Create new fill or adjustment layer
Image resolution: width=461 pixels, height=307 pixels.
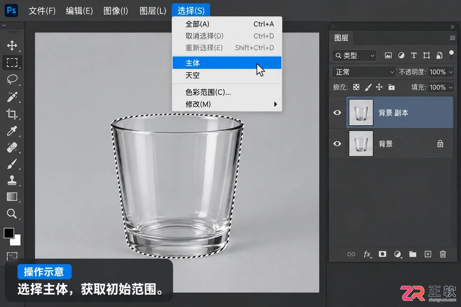tap(398, 254)
